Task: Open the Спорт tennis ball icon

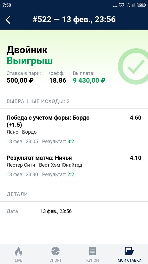Action: point(55,251)
